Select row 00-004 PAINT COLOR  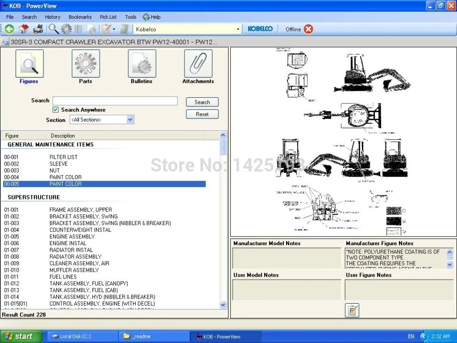[x=104, y=177]
